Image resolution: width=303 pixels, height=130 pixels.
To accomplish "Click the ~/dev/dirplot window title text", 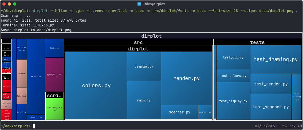I will tap(154, 4).
